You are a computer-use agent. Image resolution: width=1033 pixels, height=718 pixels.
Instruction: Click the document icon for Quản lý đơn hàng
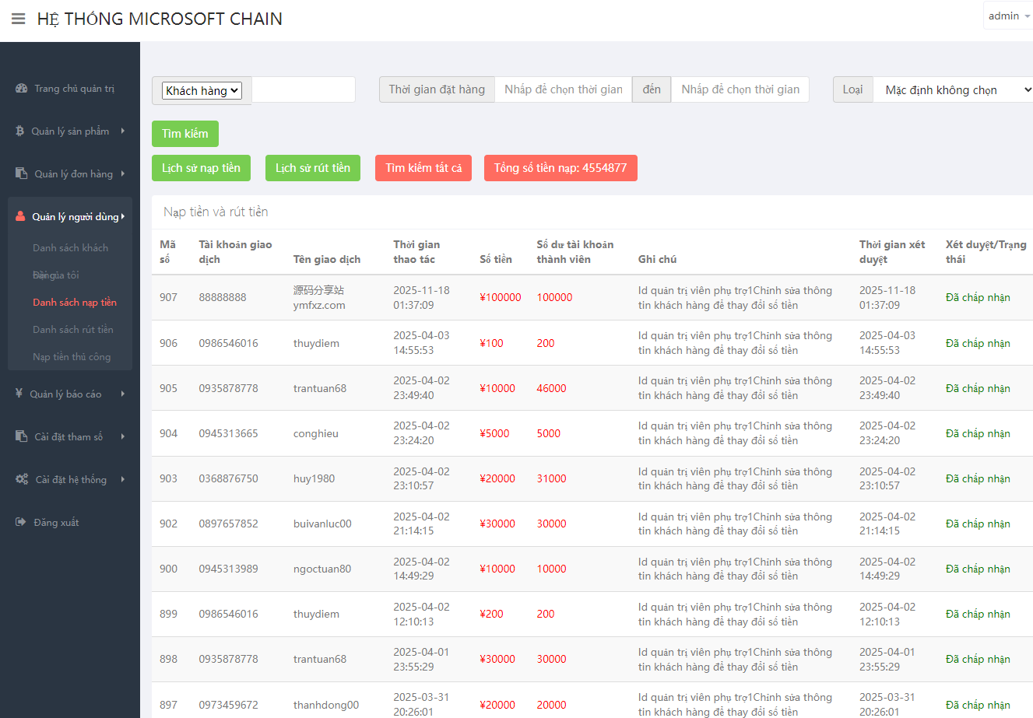(22, 173)
